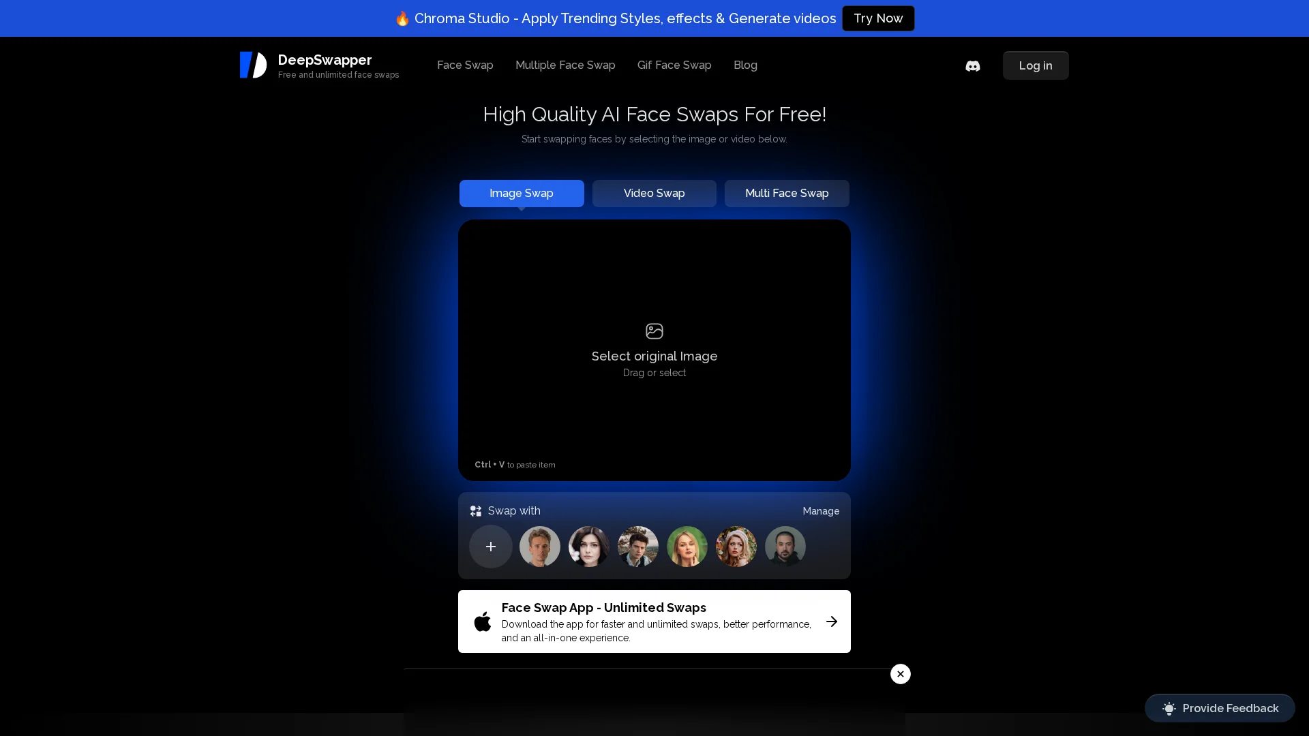1309x736 pixels.
Task: Open the Provide Feedback button
Action: click(x=1219, y=708)
